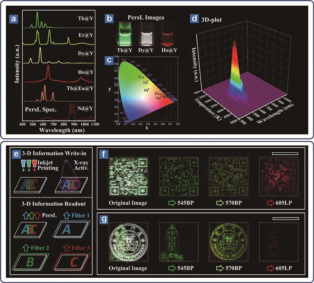This screenshot has width=314, height=283.
Task: Click the "Ho@Y" spectrum label in panel a
Action: coord(86,72)
